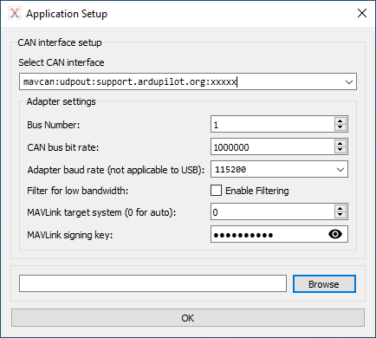Close the Application Setup dialog
This screenshot has width=376, height=338.
point(362,13)
